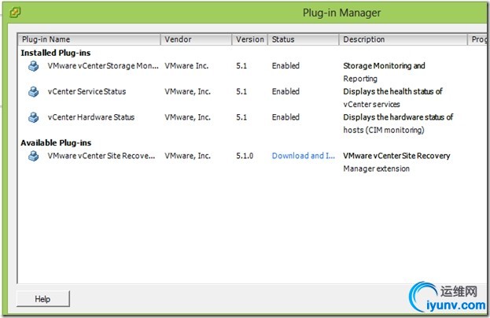The image size is (490, 318).
Task: Click the Progress column header
Action: coord(478,39)
